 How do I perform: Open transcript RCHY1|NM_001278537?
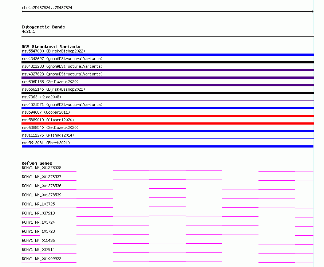point(42,177)
